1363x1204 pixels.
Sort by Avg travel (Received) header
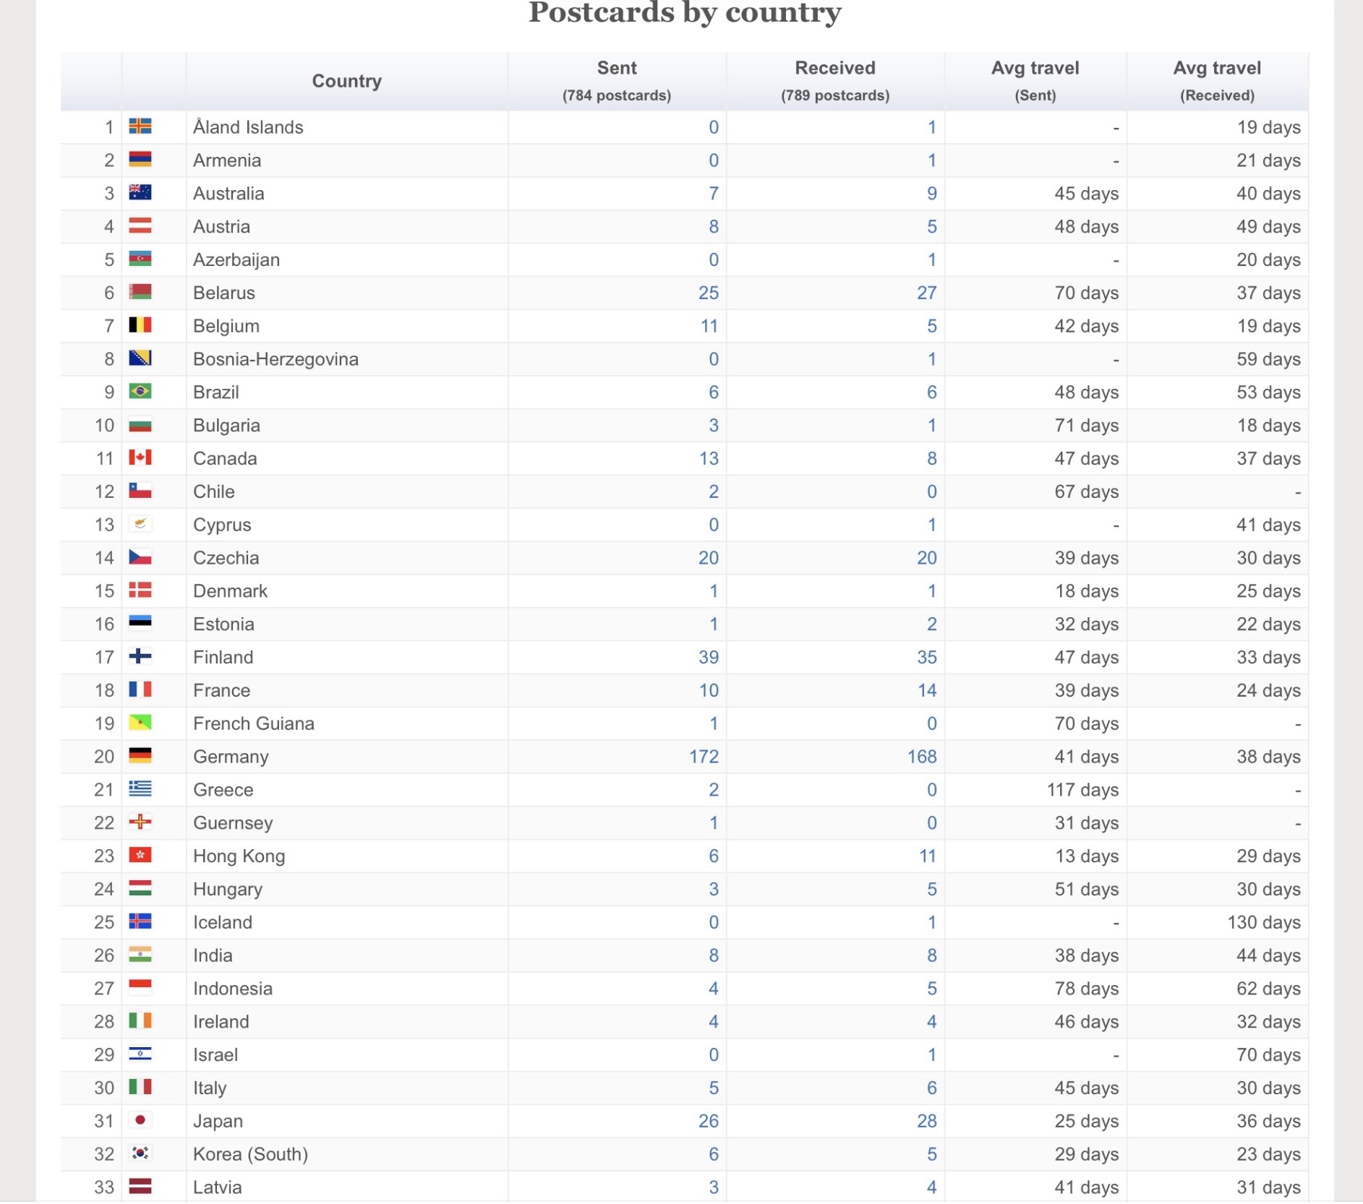click(x=1217, y=81)
